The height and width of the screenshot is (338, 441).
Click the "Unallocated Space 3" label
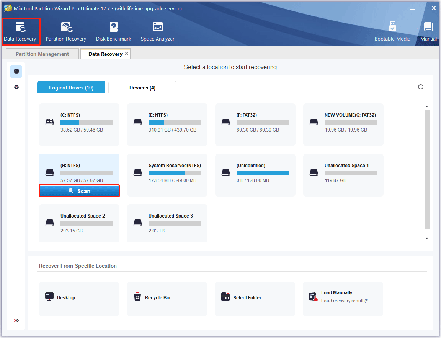click(171, 216)
